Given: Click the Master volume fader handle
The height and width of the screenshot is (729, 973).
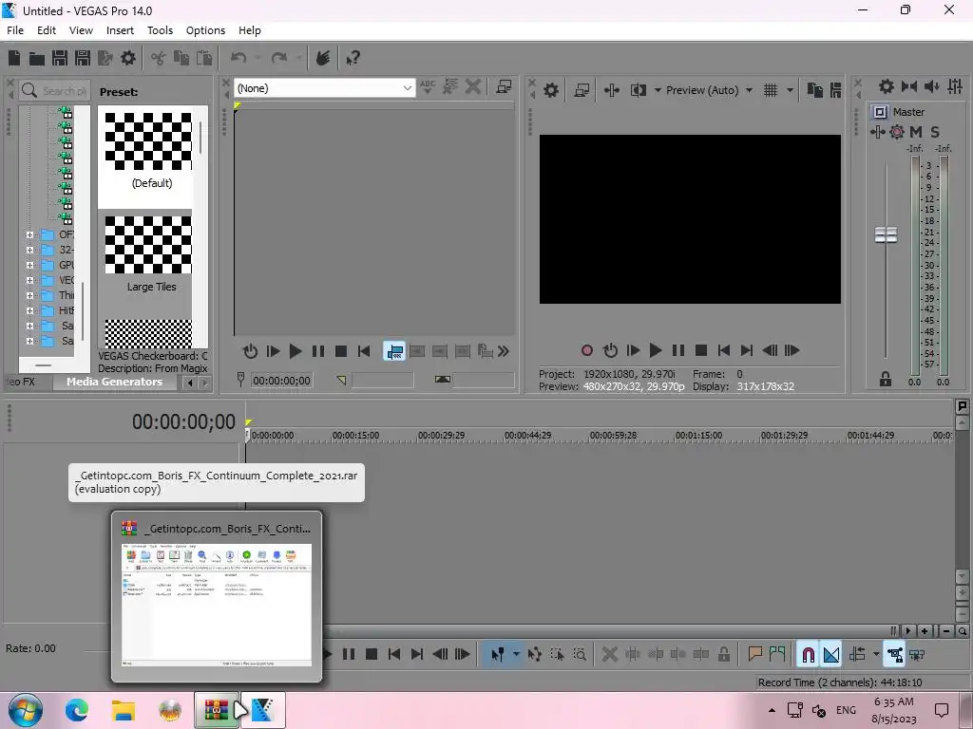Looking at the screenshot, I should 886,235.
